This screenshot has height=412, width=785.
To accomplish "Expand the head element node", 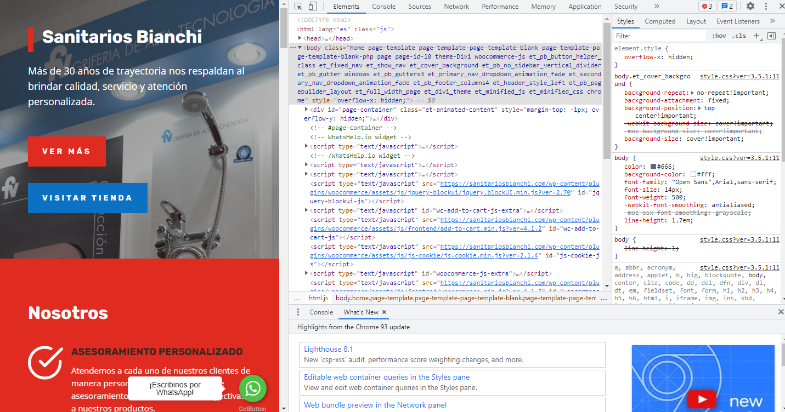I will [300, 38].
